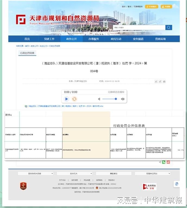Focus the keyword search input field
Image resolution: width=187 pixels, height=208 pixels.
tap(139, 27)
